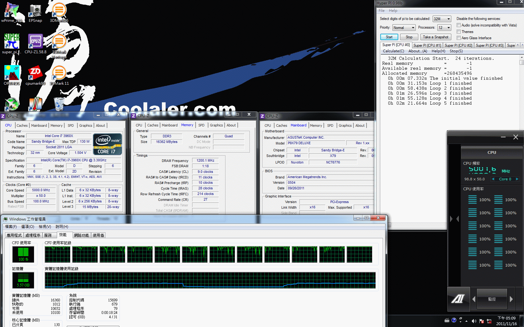Toggle the Aero Glass Interface checkbox

(x=459, y=38)
